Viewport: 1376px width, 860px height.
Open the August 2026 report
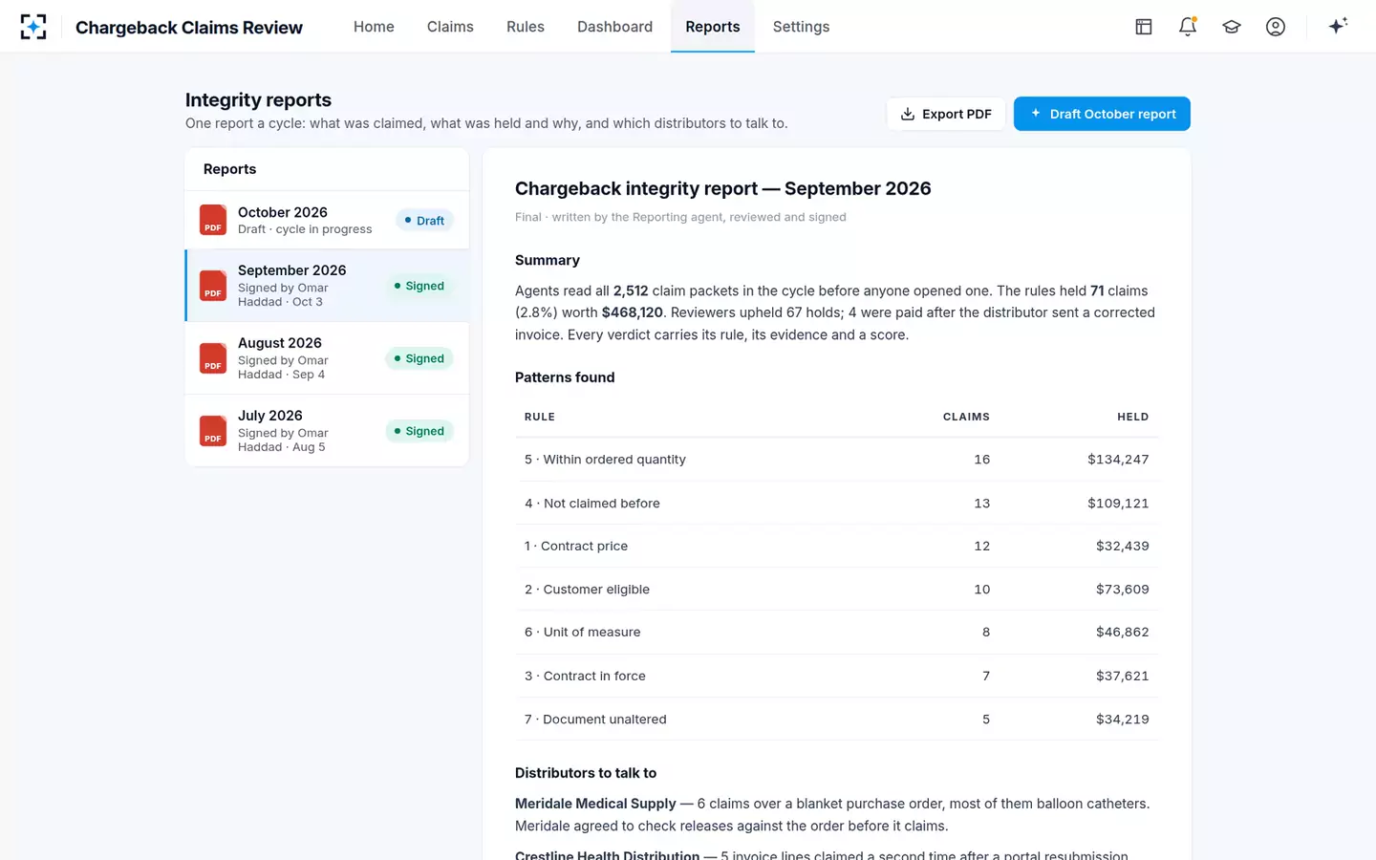327,358
